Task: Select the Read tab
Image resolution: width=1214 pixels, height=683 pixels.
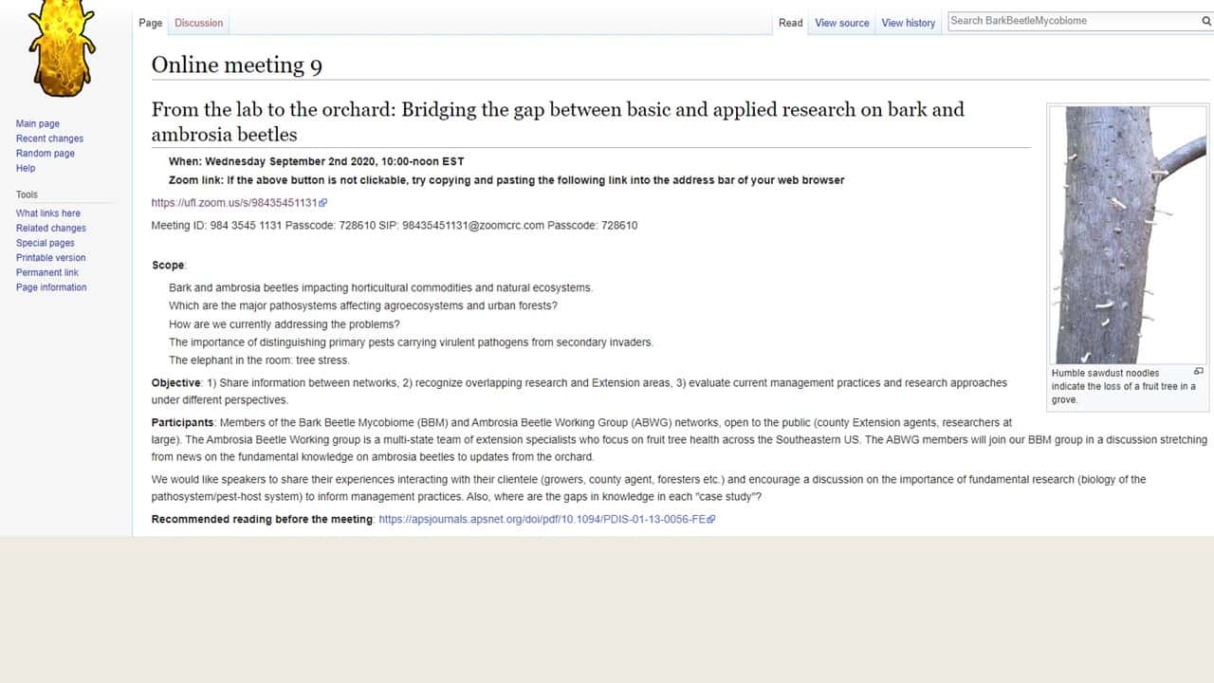Action: tap(791, 23)
